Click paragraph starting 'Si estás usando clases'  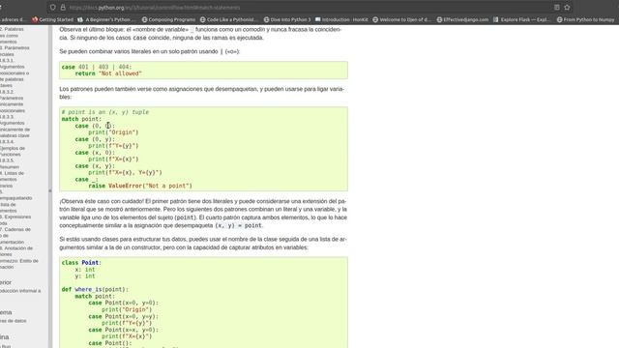click(x=203, y=243)
